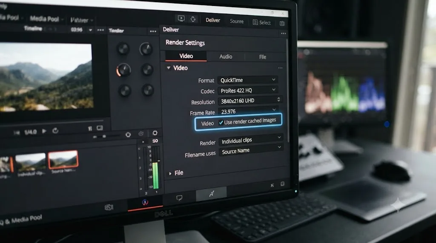Click the 'Media Pool' label at bottom left
Viewport: 436px width, 243px height.
(27, 219)
